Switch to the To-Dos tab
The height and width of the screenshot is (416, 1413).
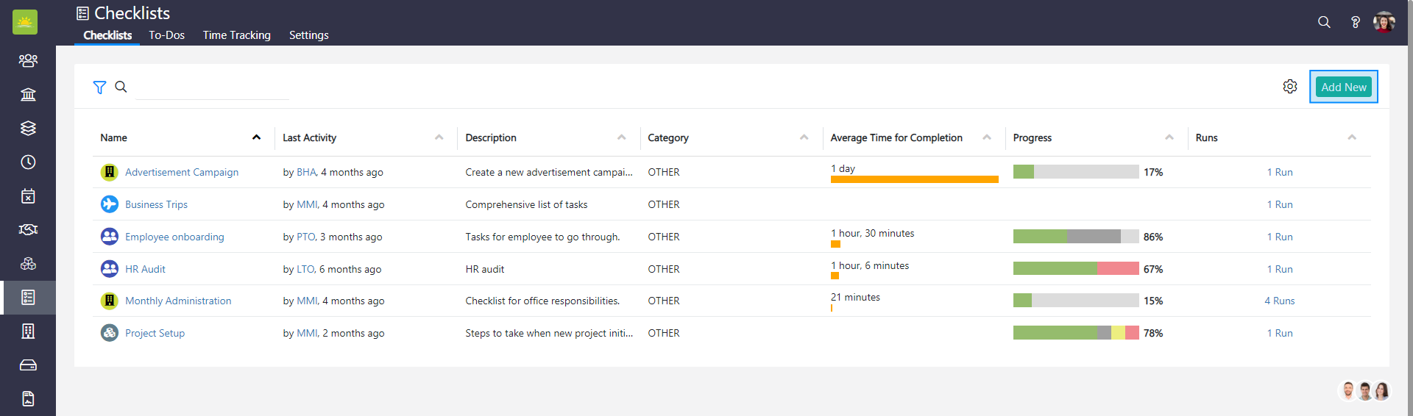click(166, 35)
